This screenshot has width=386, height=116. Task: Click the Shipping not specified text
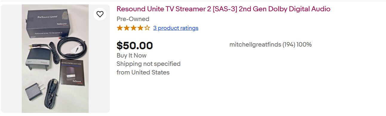click(x=148, y=64)
